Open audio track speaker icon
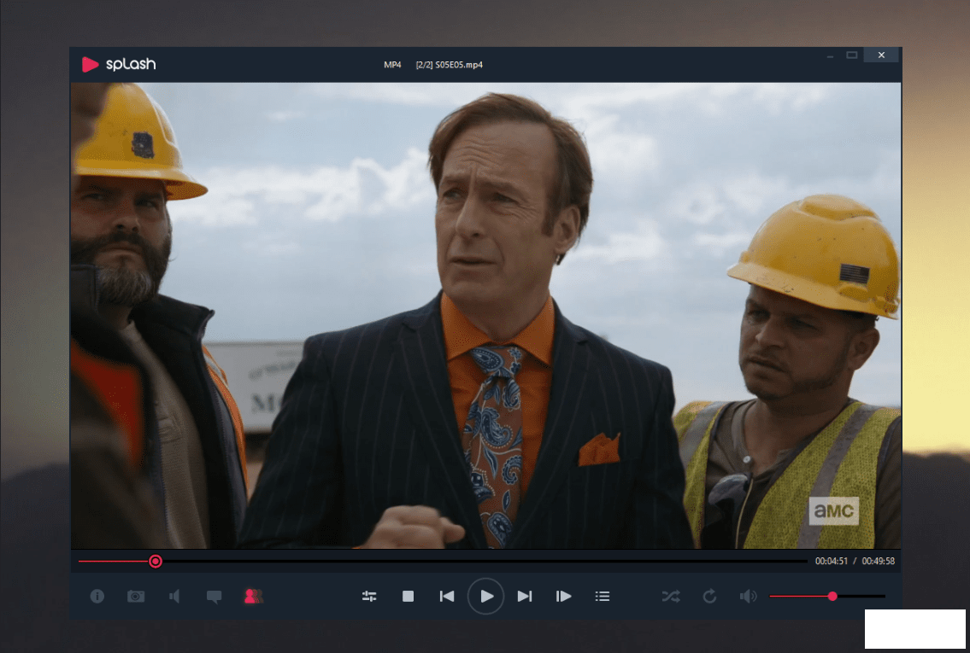Screen dimensions: 970x653 coord(174,596)
